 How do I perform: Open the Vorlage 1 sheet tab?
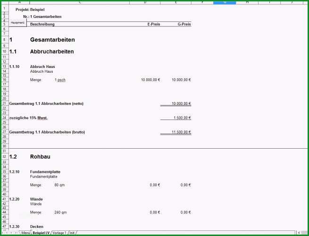point(59,233)
